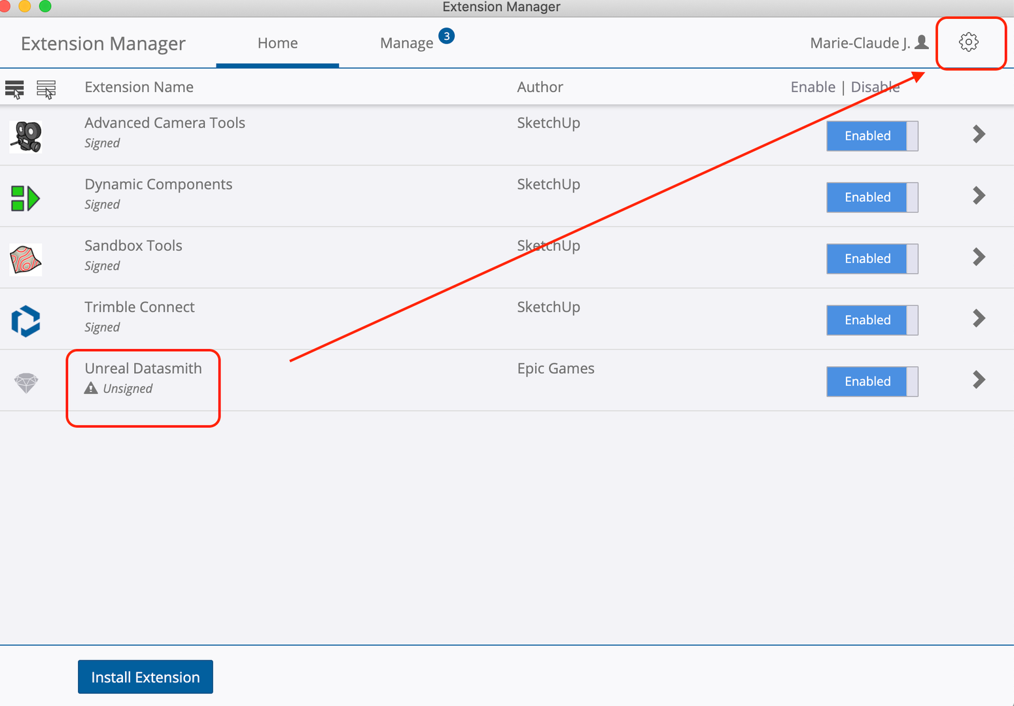This screenshot has height=706, width=1014.
Task: Open the settings gear icon
Action: tap(968, 42)
